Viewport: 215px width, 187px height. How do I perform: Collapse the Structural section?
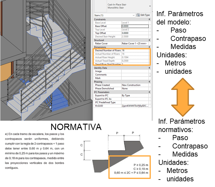click(149, 40)
